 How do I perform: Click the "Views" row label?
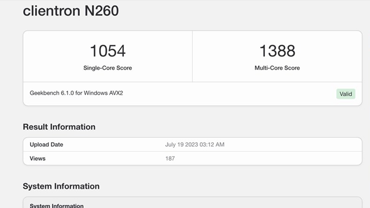click(38, 158)
